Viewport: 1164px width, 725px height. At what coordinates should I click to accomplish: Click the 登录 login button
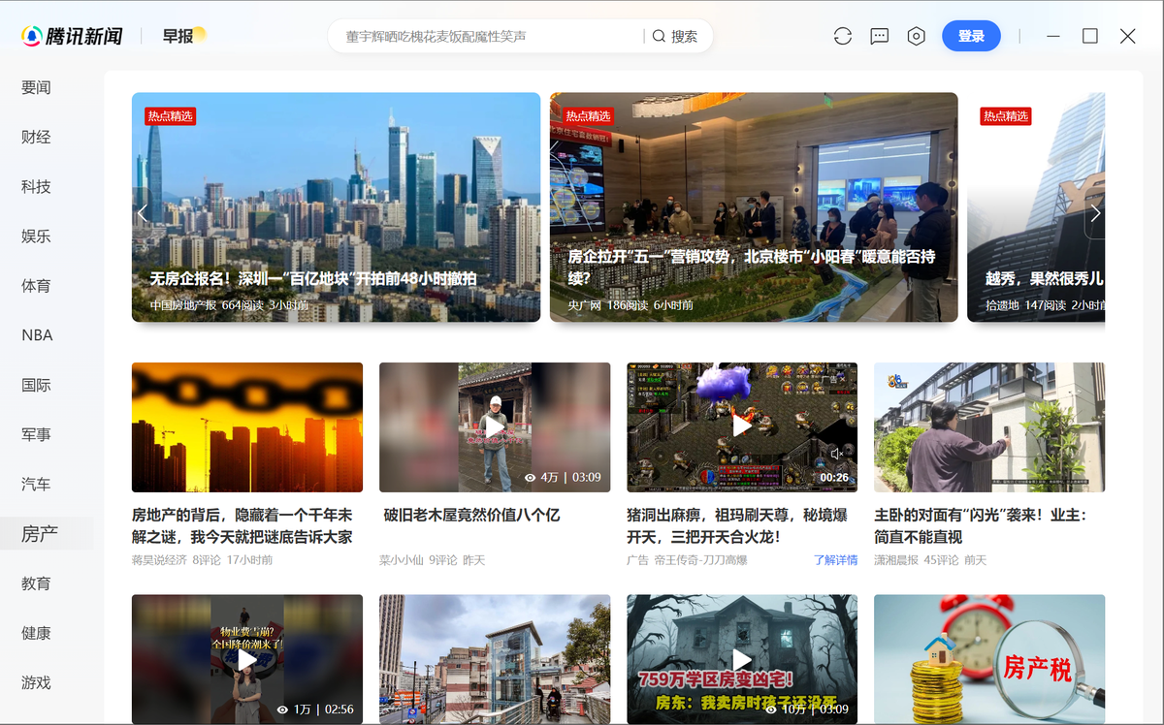[971, 36]
